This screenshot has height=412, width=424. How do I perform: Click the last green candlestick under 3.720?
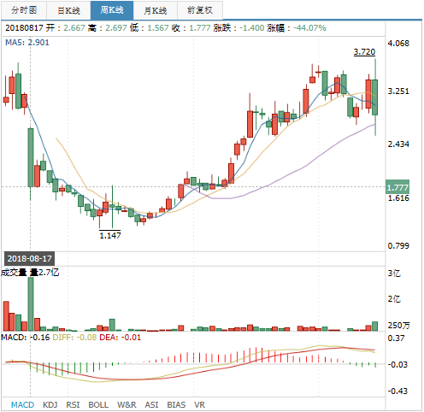click(375, 97)
